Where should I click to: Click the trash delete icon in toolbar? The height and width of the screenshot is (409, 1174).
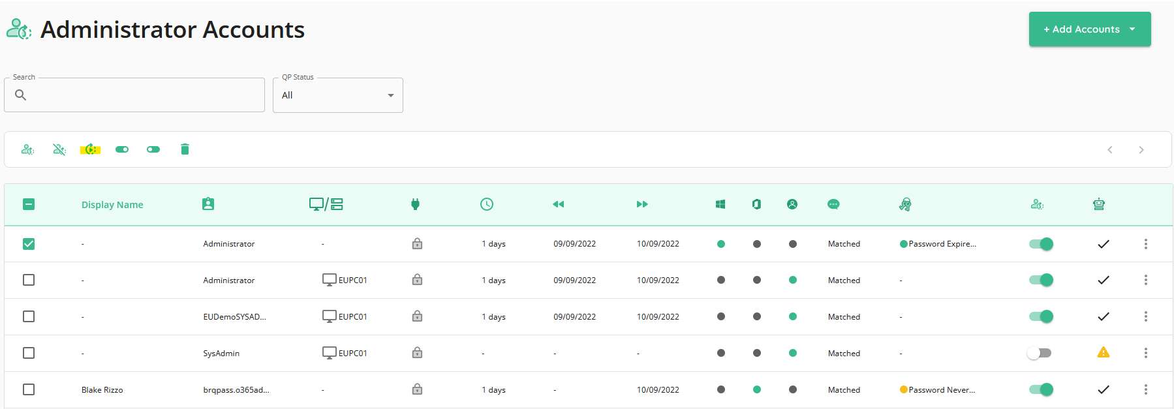click(x=185, y=149)
